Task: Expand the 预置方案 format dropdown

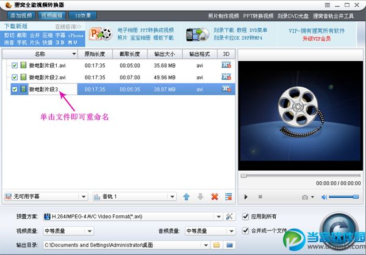Action: point(218,217)
